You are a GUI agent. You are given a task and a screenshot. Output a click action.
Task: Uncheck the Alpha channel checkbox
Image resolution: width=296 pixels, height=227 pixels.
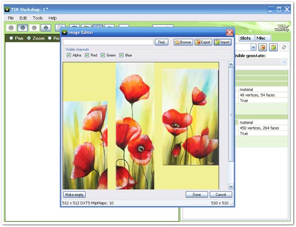69,55
